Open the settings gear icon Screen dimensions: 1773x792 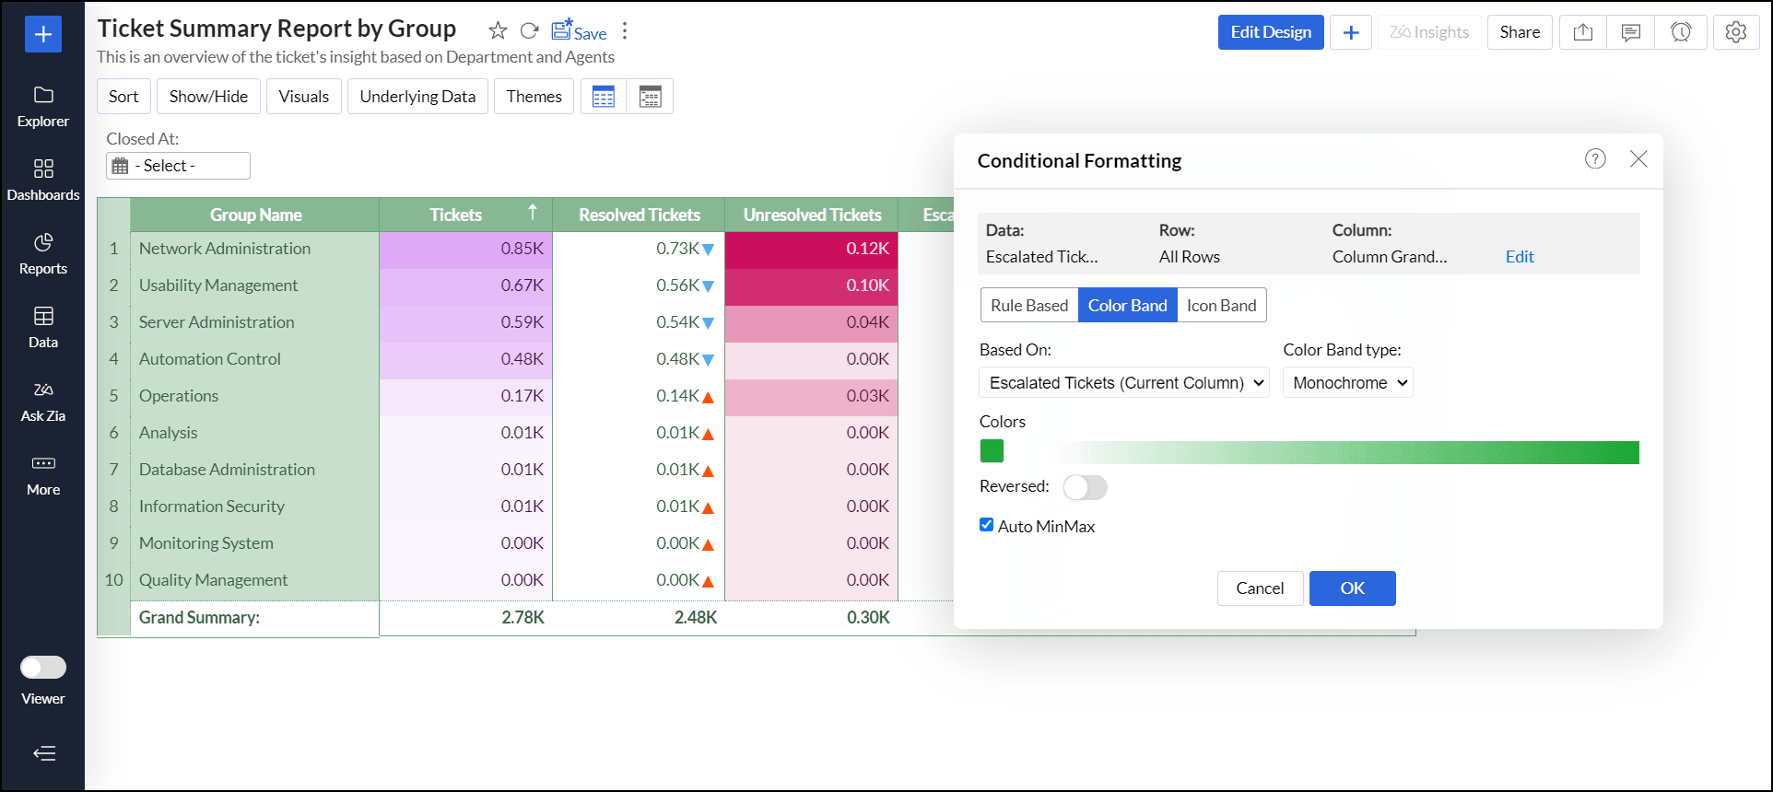pos(1736,32)
